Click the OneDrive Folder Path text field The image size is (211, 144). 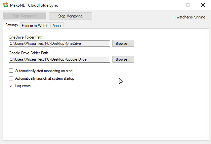60,43
